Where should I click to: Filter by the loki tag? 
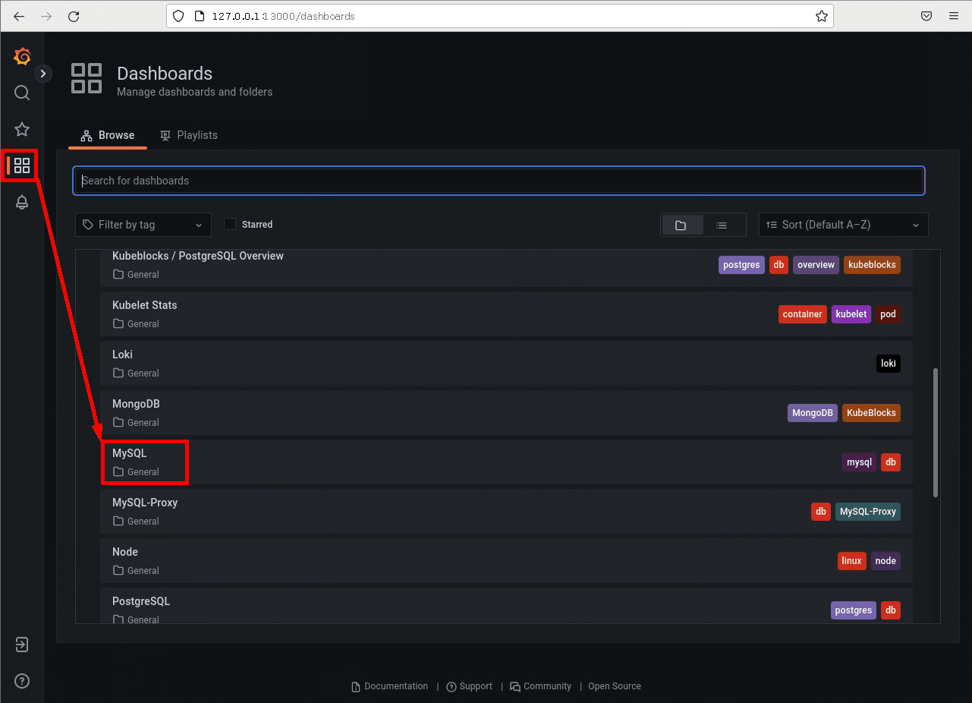tap(889, 364)
